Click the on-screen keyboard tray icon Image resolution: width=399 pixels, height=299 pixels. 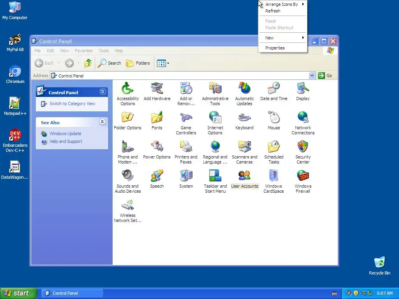pos(334,294)
